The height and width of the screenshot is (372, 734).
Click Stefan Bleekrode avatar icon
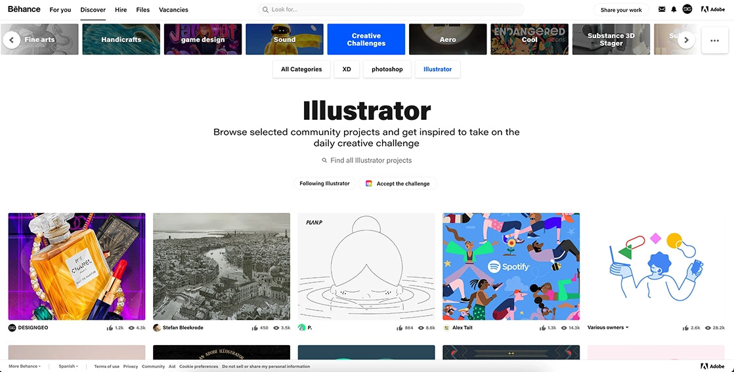(x=157, y=327)
